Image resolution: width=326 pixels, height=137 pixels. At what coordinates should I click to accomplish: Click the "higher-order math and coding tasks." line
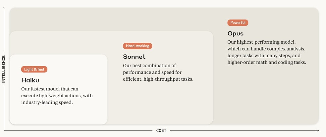point(266,62)
